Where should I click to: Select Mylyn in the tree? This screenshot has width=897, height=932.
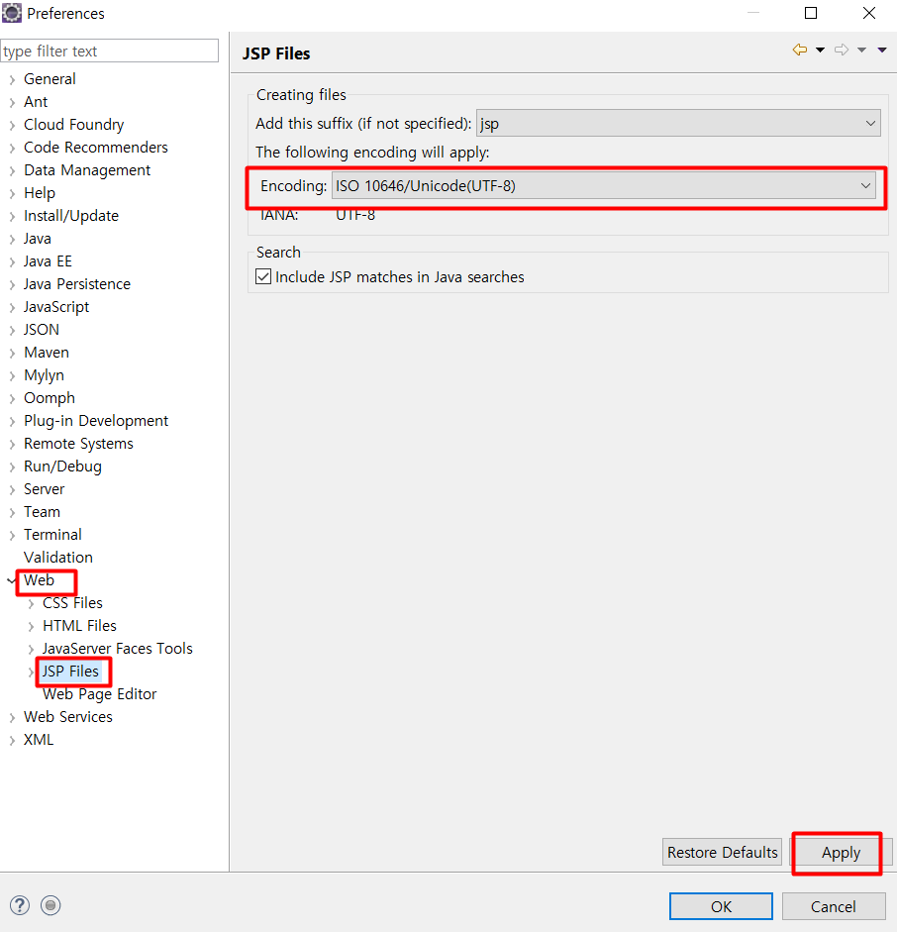tap(44, 375)
